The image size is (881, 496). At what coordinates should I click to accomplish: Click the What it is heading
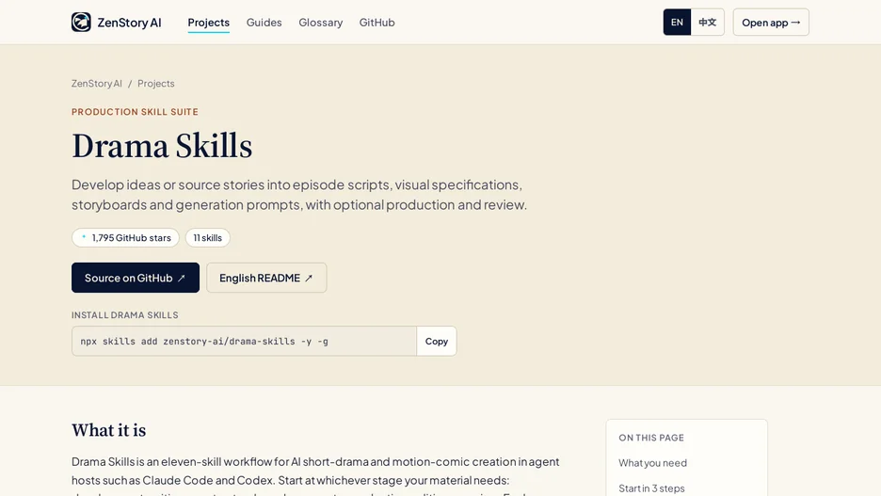109,430
